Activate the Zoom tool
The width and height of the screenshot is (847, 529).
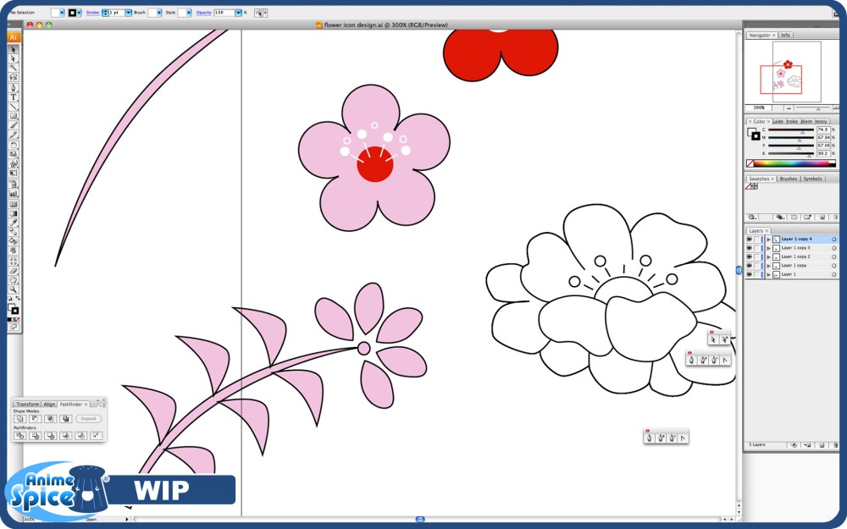pos(14,289)
